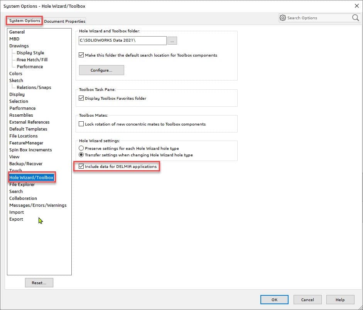Click the Cancel button

307,300
